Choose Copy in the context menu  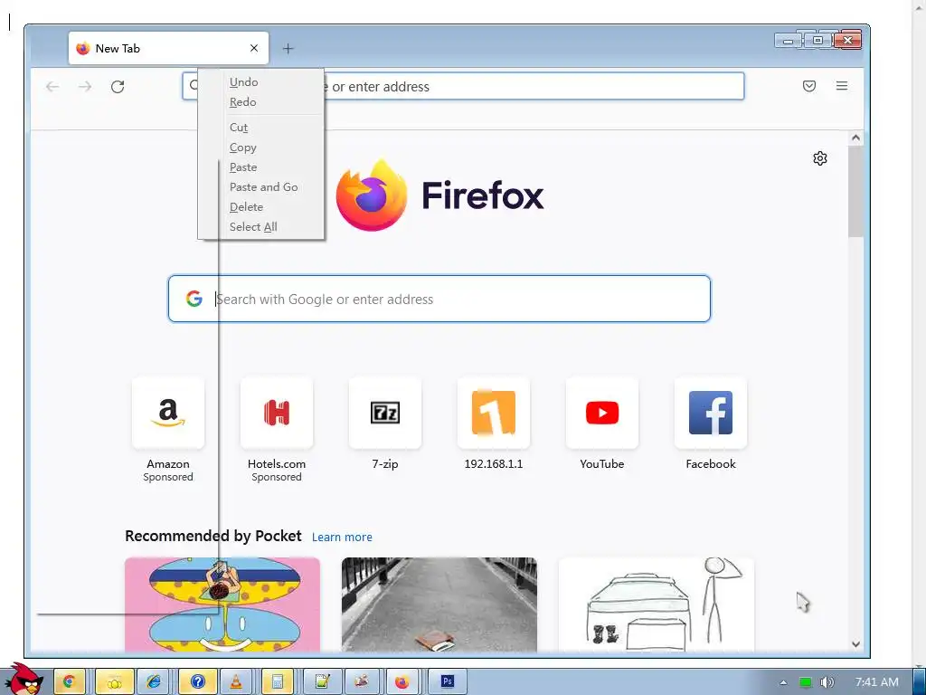[x=242, y=148]
